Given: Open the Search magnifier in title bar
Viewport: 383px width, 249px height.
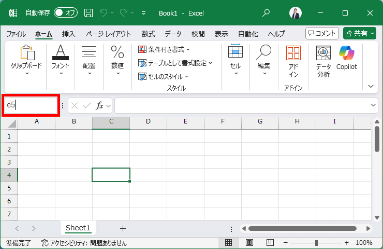Looking at the screenshot, I should [x=266, y=13].
